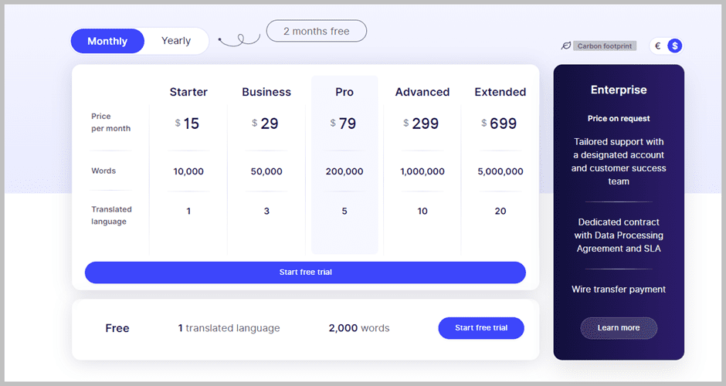Click the $699 Extended price

(500, 124)
